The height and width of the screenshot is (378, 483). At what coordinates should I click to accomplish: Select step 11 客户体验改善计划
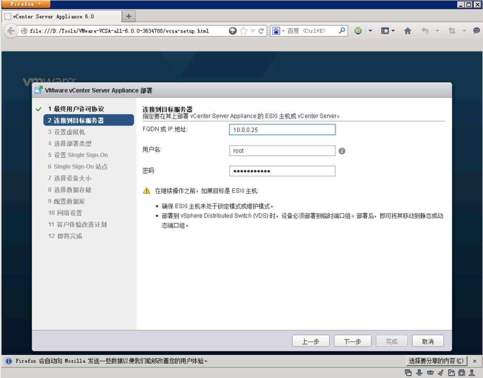[77, 224]
